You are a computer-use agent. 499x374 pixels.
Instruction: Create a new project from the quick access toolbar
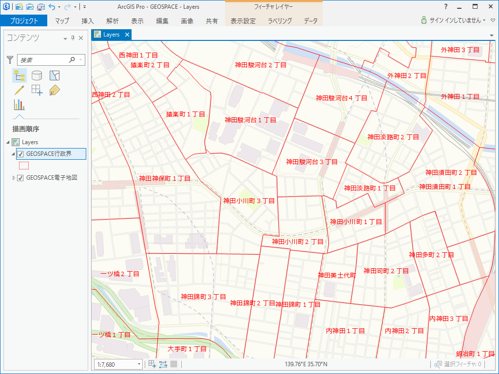19,6
